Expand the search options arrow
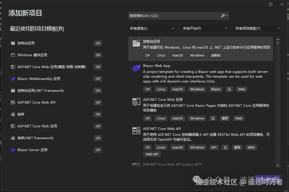 coord(227,16)
